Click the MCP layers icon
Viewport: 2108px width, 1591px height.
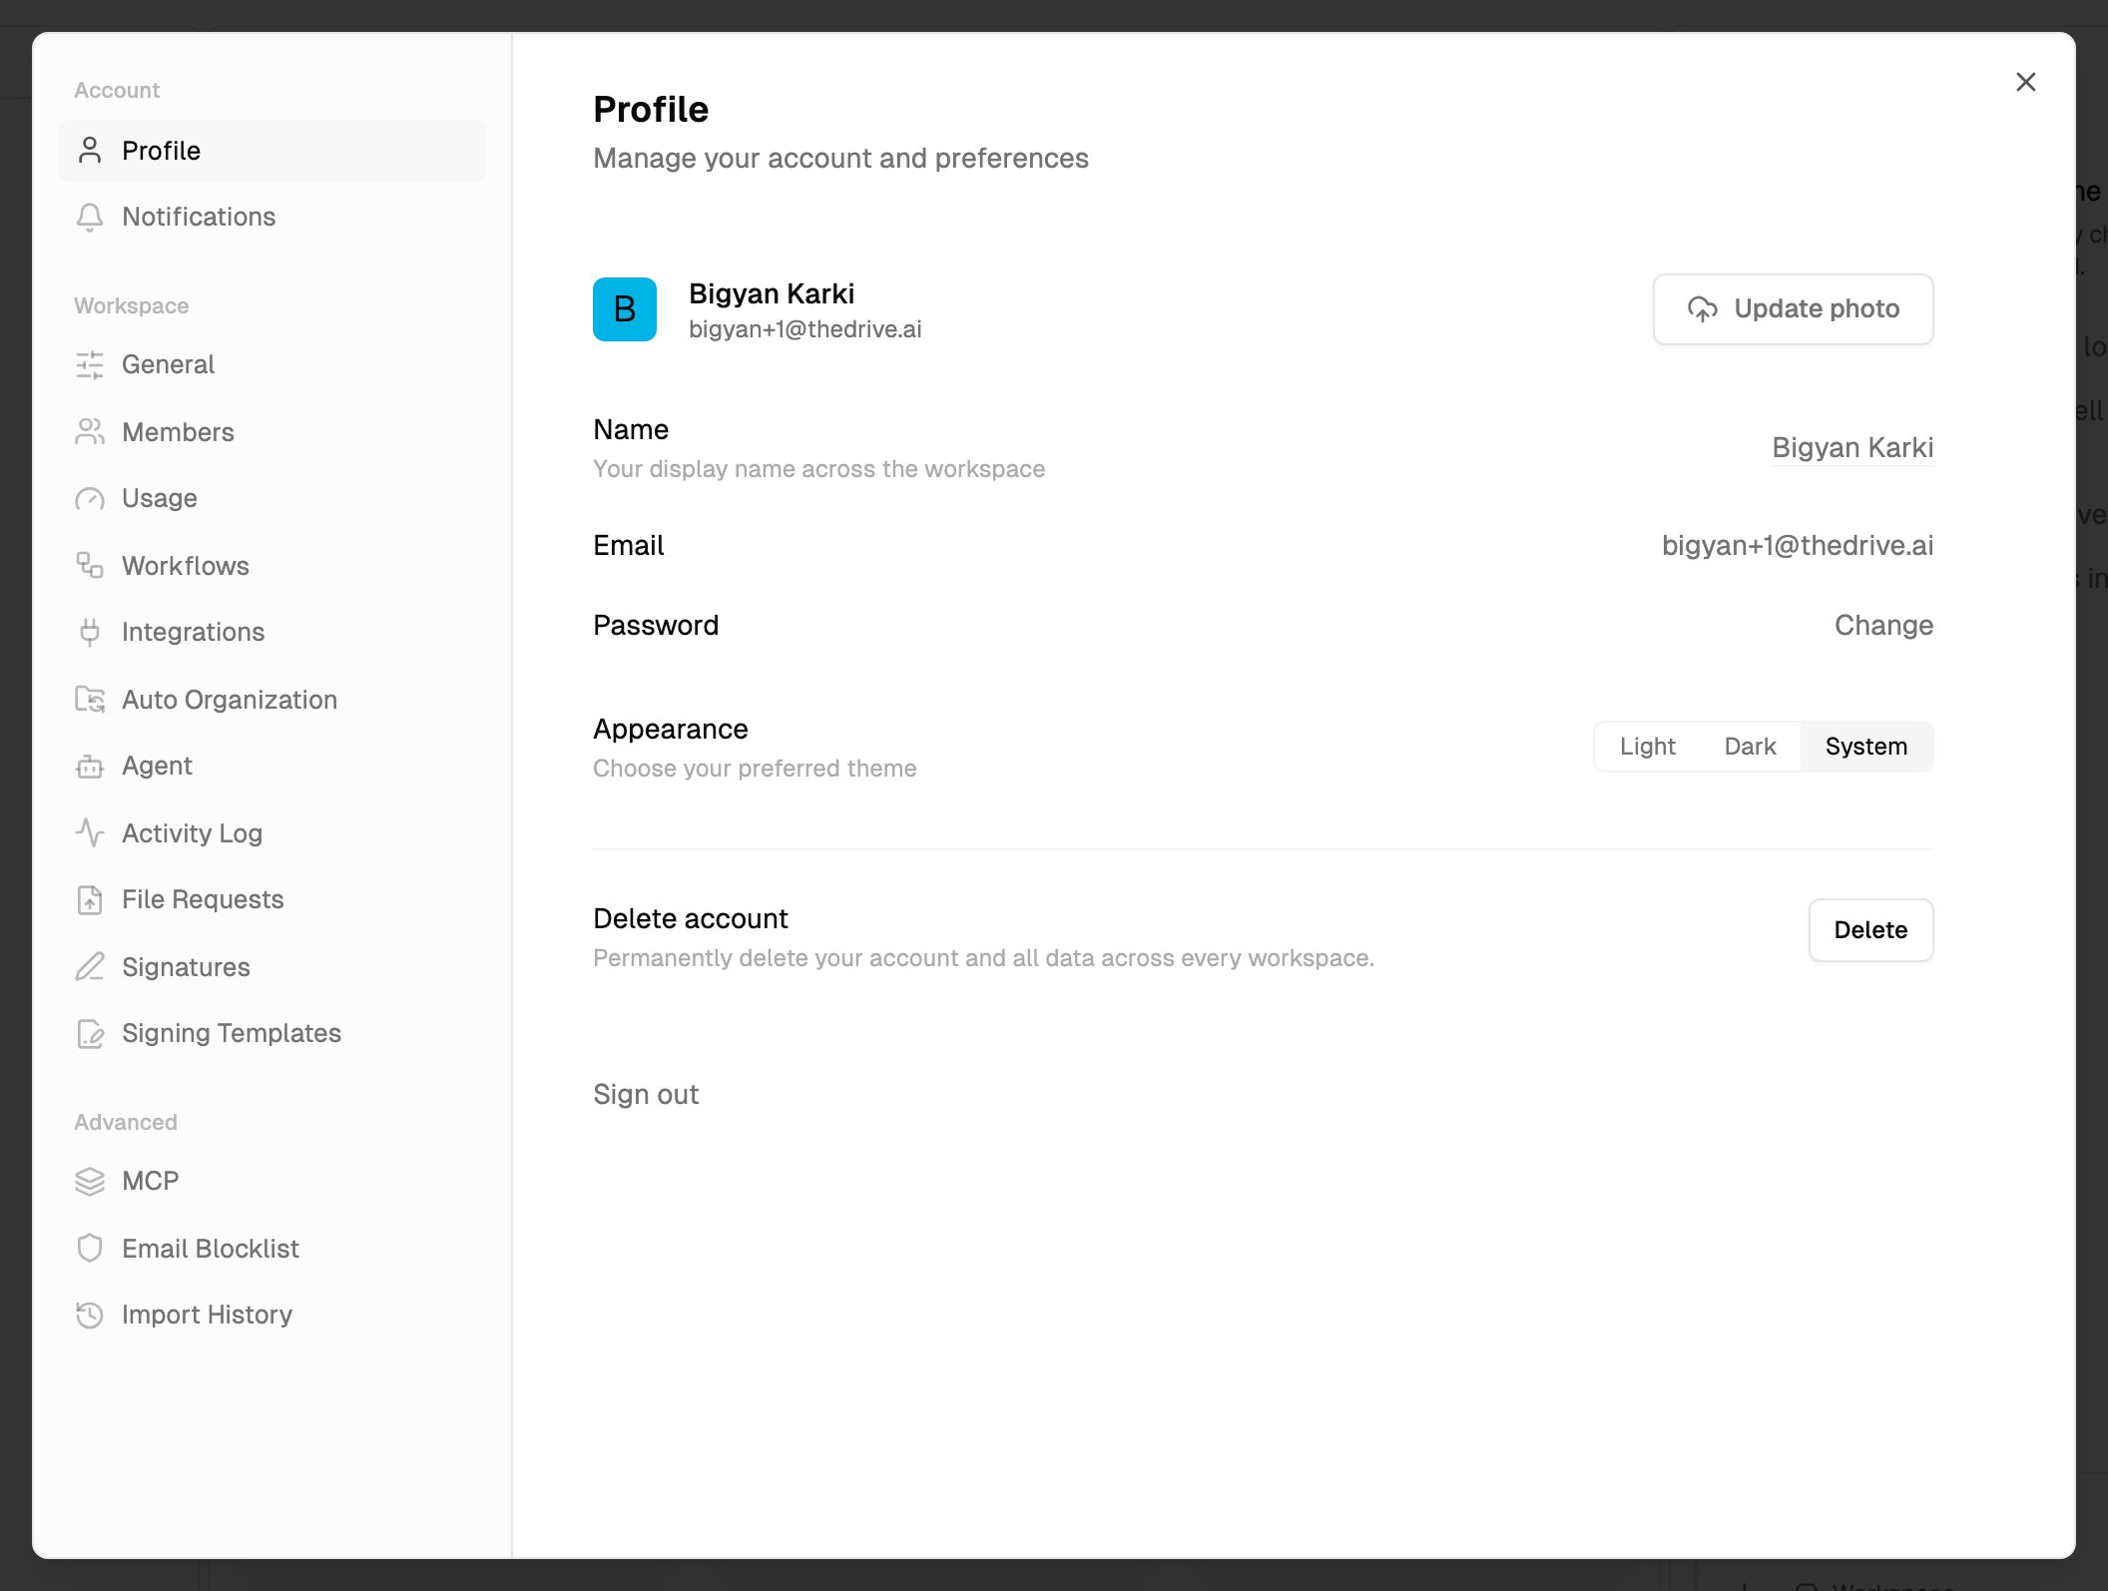click(x=90, y=1181)
